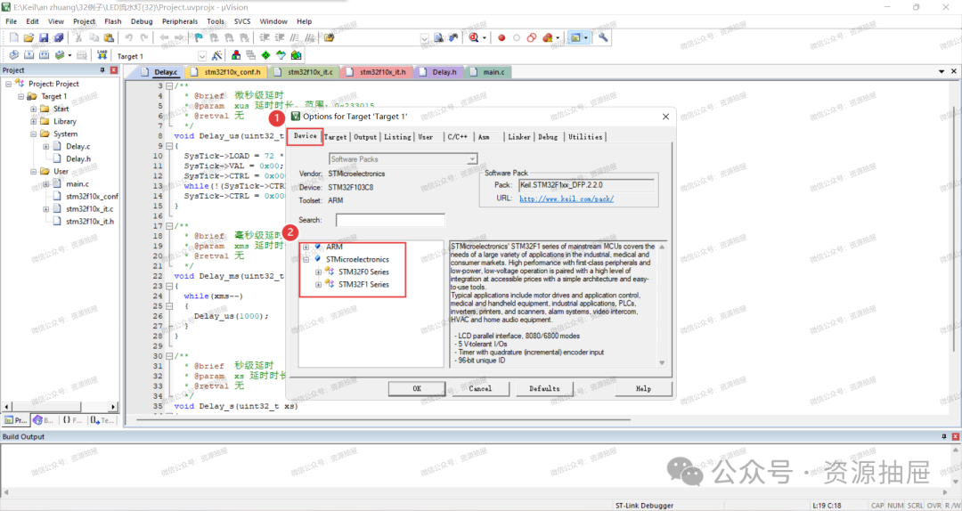Click the ST-Link Debugger status bar entry
The width and height of the screenshot is (962, 511).
pyautogui.click(x=644, y=506)
